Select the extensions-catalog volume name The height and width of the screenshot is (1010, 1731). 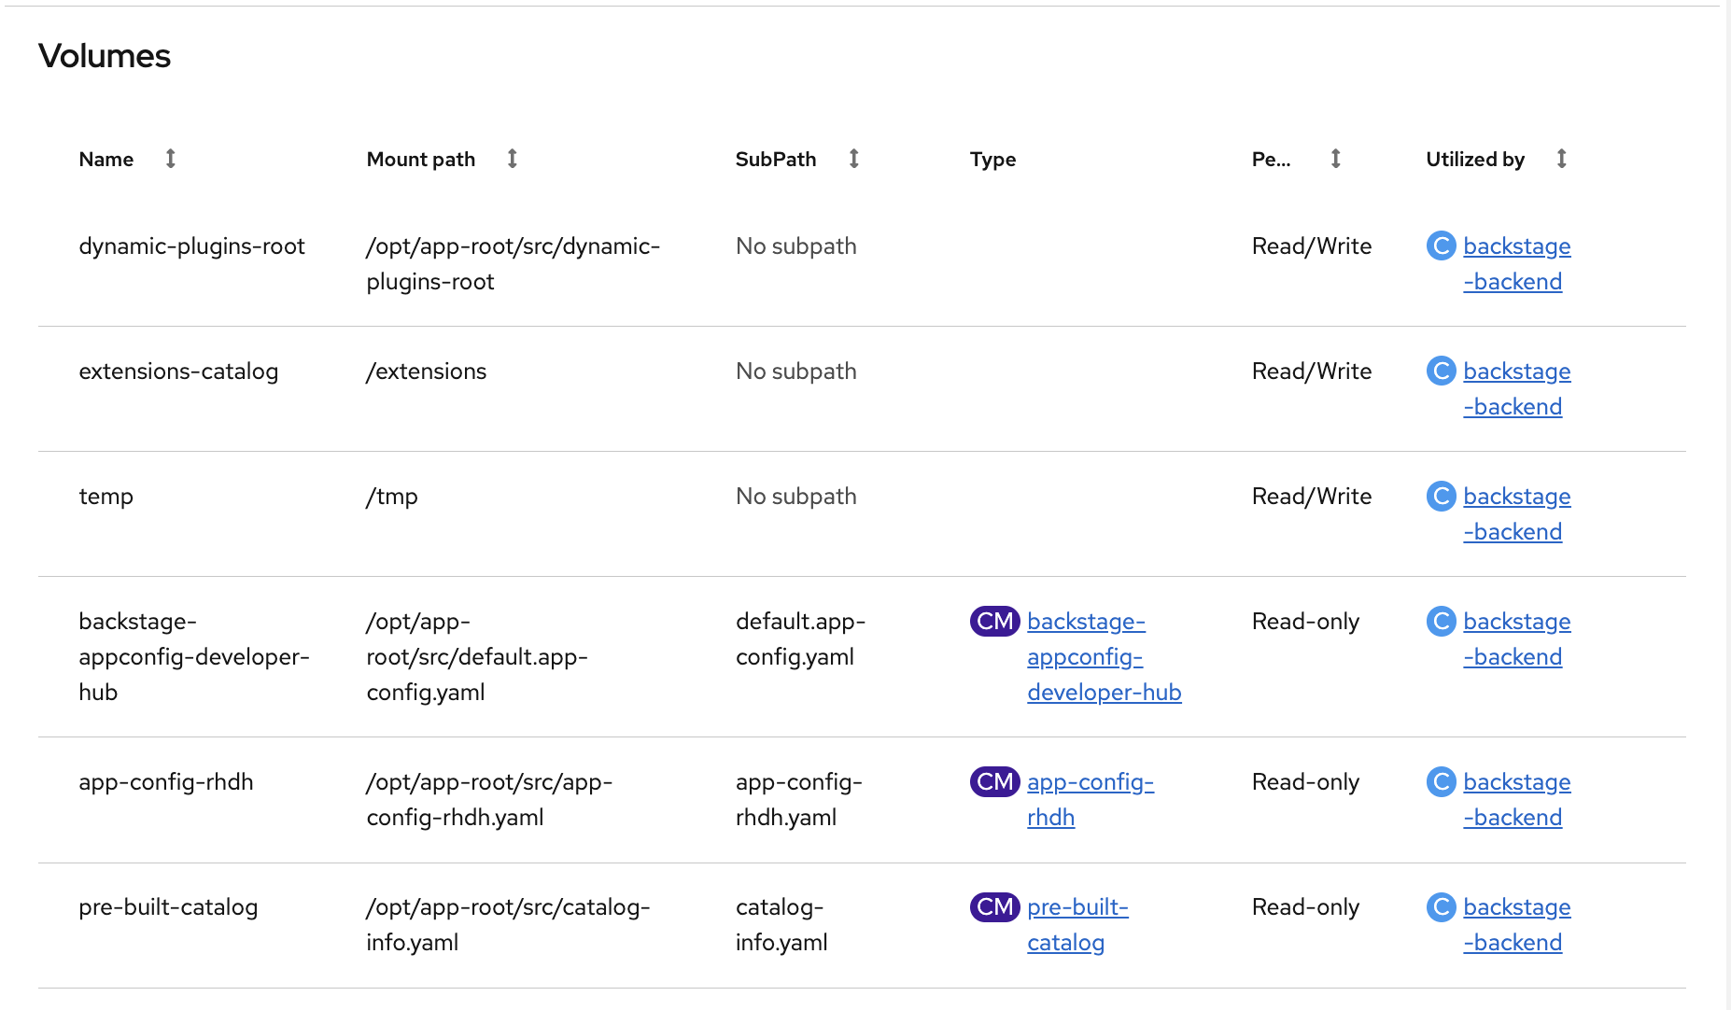[178, 372]
